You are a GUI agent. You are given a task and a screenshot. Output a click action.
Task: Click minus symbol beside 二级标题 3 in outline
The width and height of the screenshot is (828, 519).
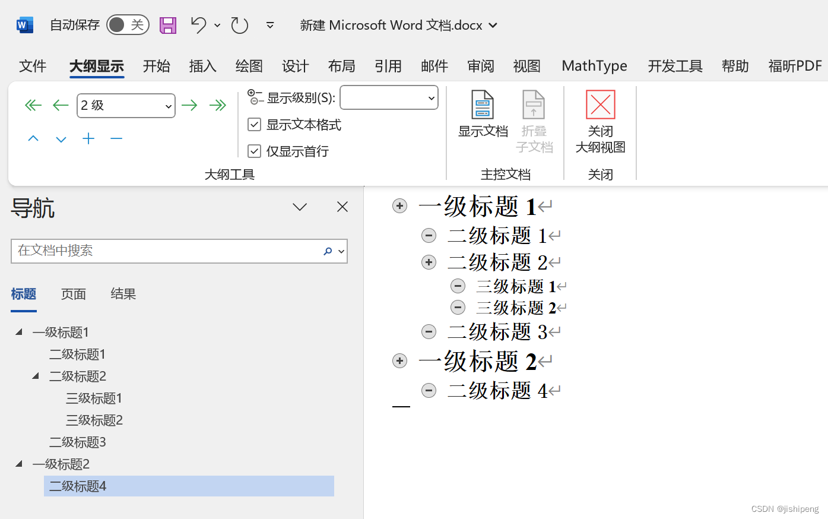tap(429, 332)
